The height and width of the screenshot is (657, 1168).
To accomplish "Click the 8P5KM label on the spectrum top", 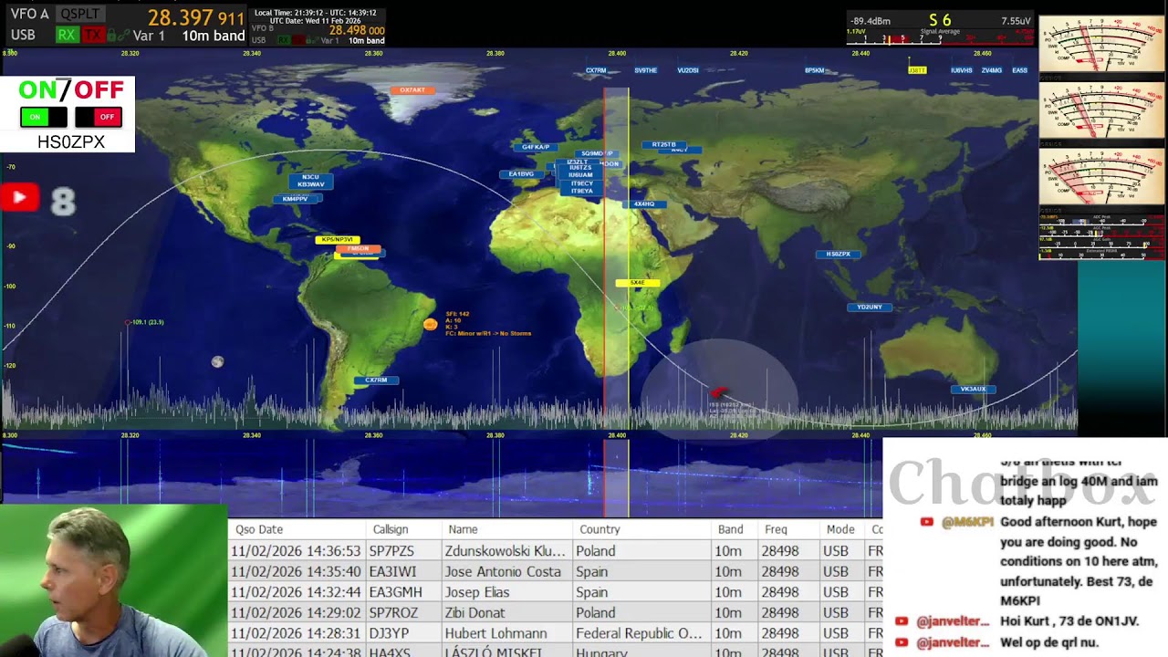I will pyautogui.click(x=815, y=70).
